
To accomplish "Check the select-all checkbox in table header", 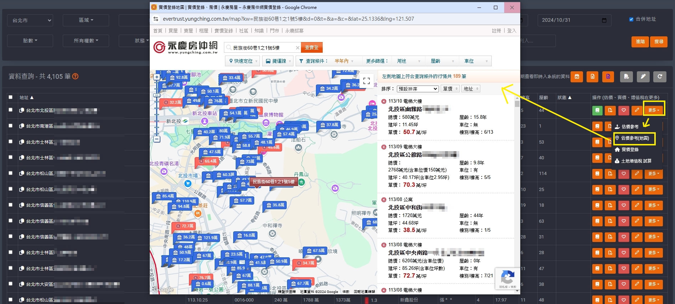I will (11, 97).
